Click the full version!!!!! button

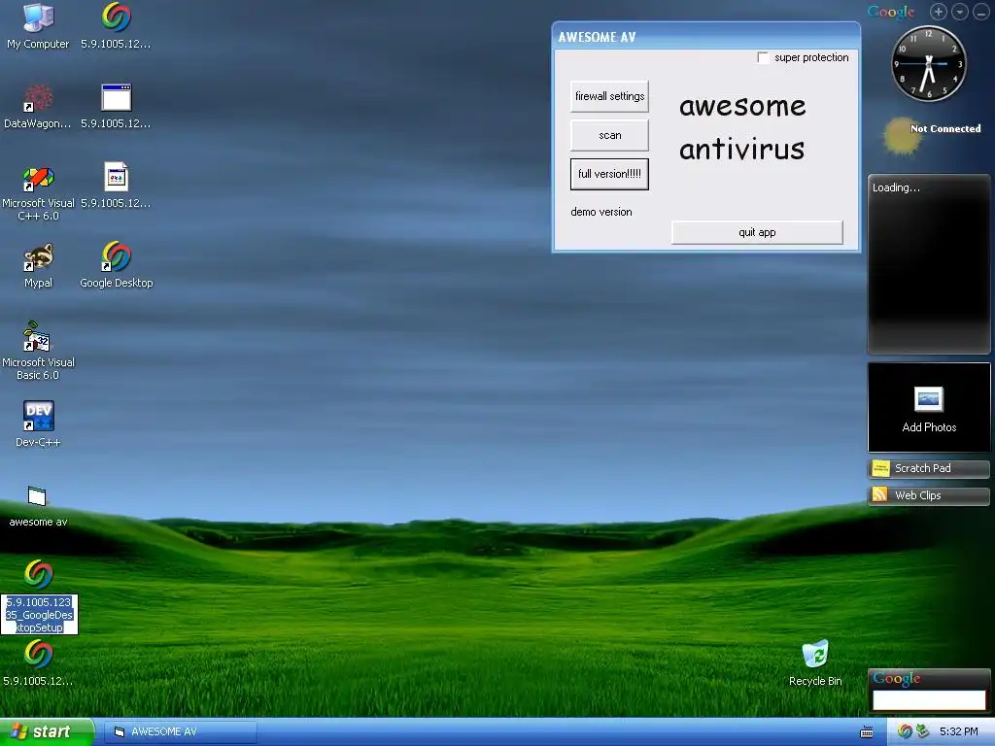[609, 174]
